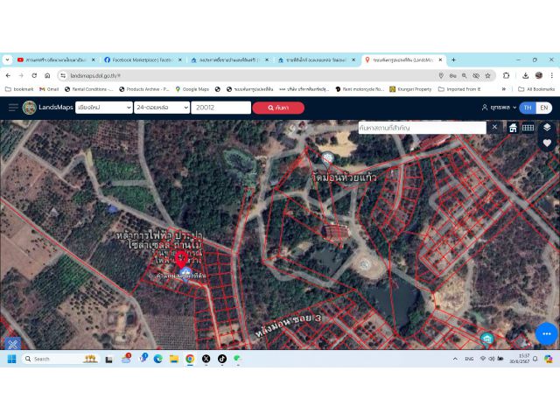560x420 pixels.
Task: Open Chrome profile avatar
Action: click(x=539, y=75)
